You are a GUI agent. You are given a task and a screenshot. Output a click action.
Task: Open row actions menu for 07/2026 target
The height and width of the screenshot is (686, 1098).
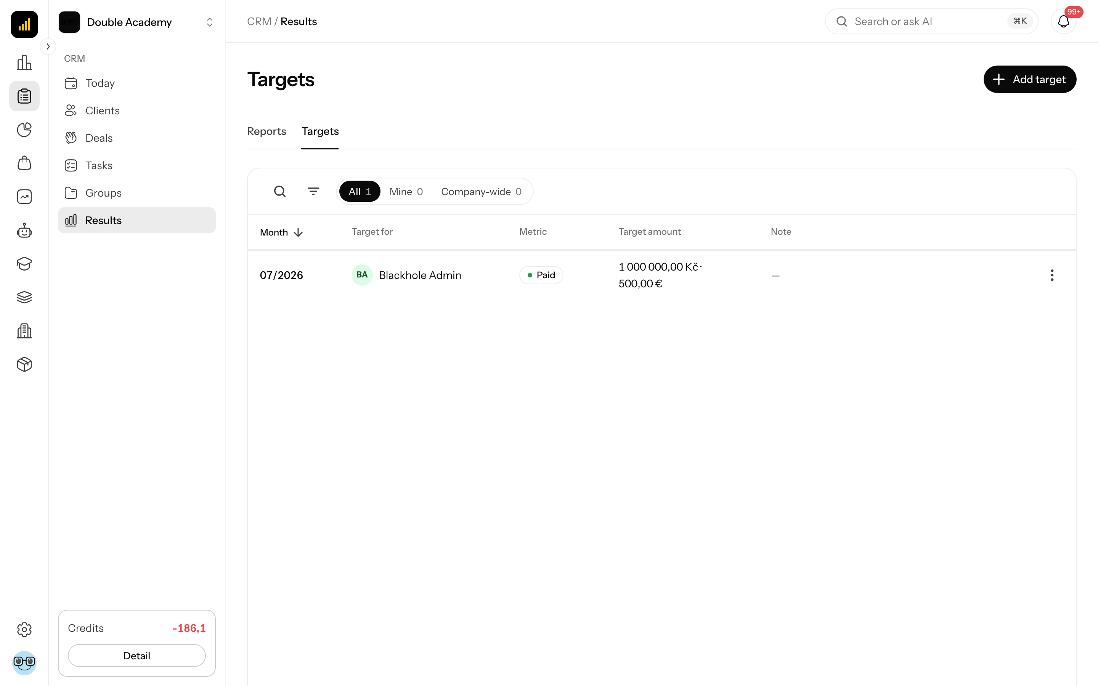click(1052, 275)
